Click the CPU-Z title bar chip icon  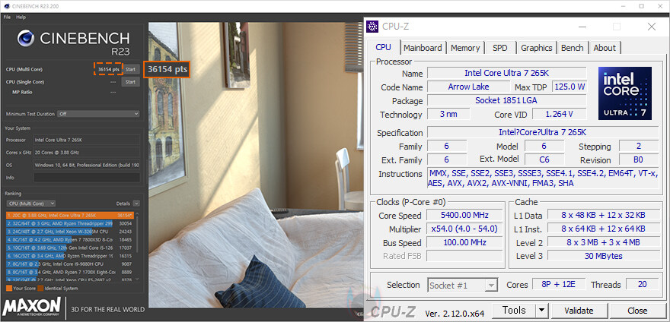[372, 27]
